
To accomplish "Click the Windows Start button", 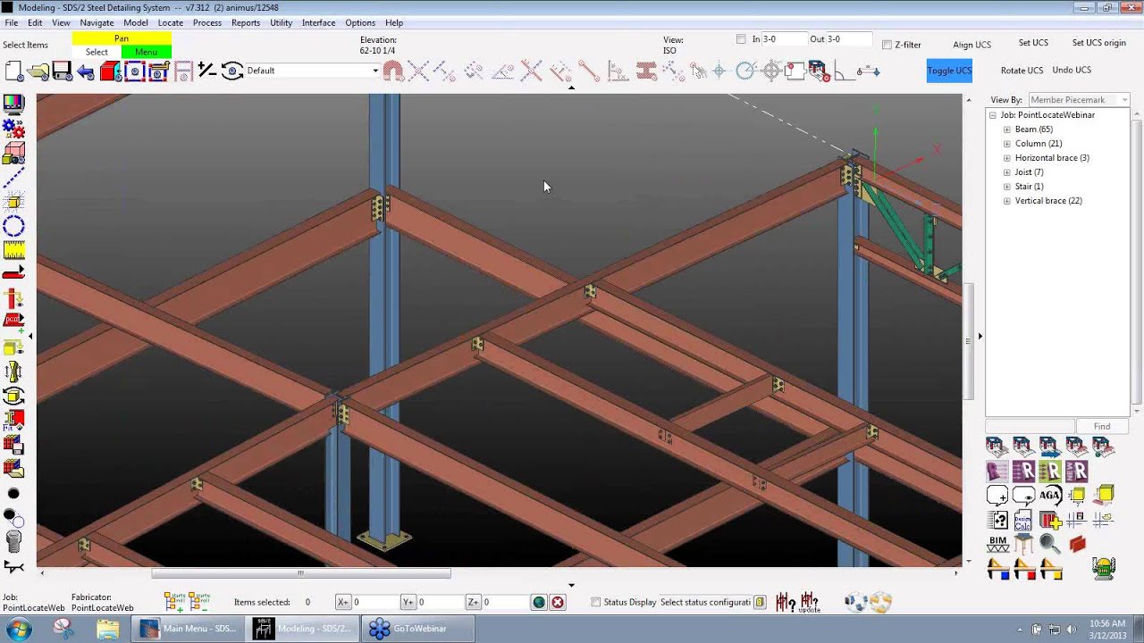I will (17, 629).
